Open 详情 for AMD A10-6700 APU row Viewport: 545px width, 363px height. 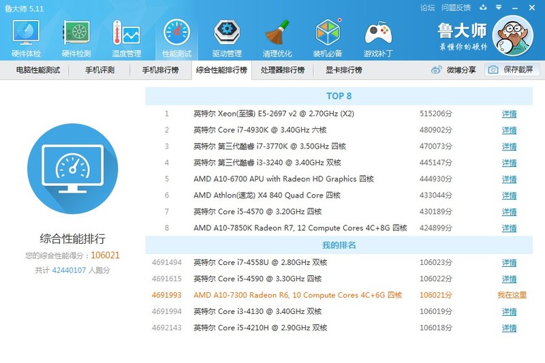click(x=509, y=179)
